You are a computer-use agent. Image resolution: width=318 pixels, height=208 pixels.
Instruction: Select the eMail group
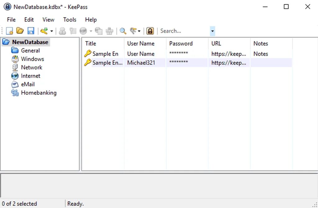click(x=28, y=84)
